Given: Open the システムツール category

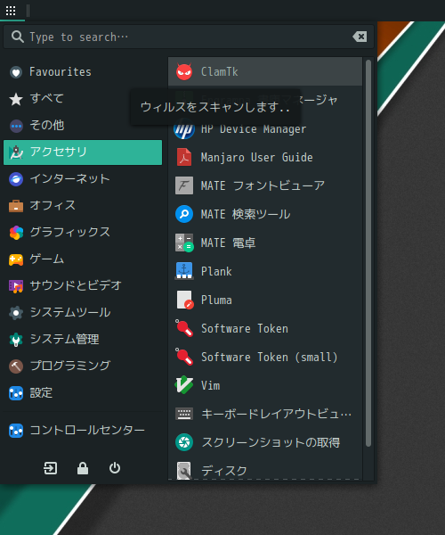Looking at the screenshot, I should pos(83,312).
